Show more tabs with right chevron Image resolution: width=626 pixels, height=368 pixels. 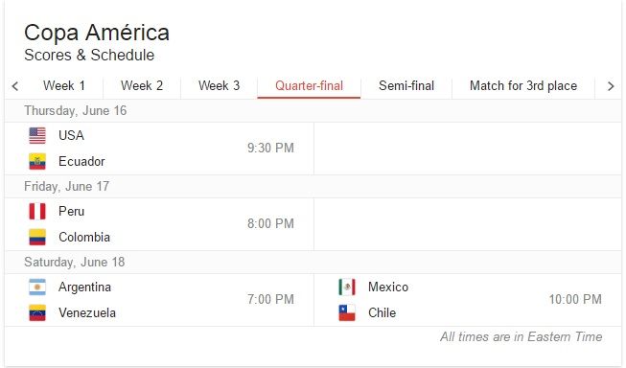coord(611,86)
